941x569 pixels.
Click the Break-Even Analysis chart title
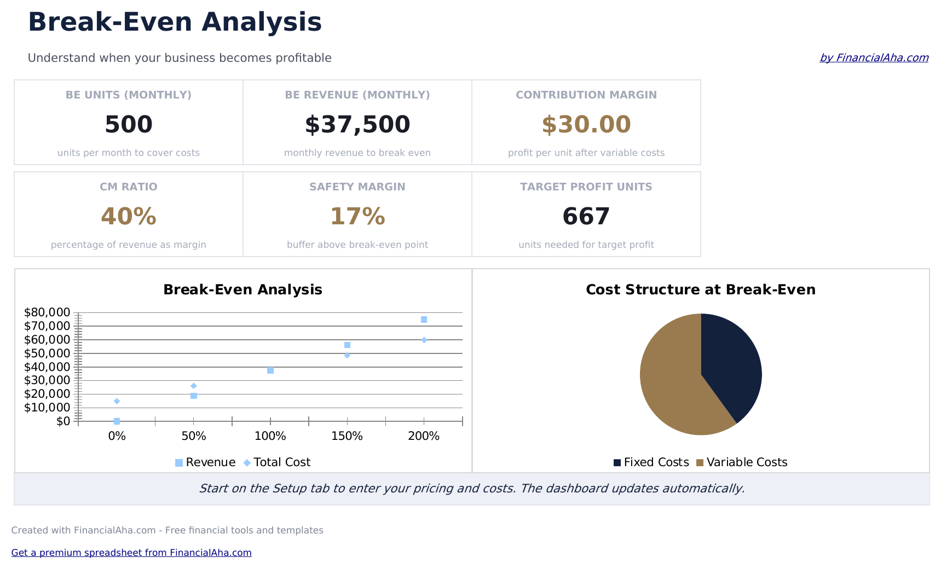[243, 289]
